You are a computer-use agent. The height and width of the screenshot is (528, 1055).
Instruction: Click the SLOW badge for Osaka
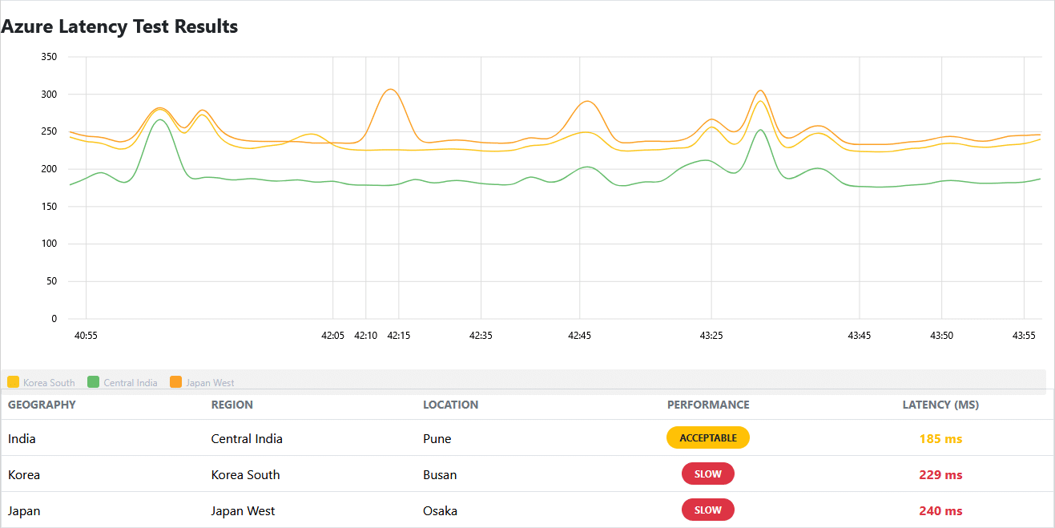(x=707, y=510)
